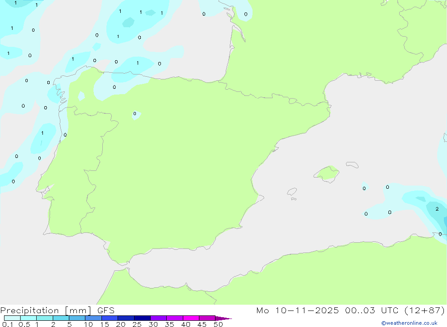
Task: Click the 15–20 mm legend color swatch
Action: coord(110,318)
